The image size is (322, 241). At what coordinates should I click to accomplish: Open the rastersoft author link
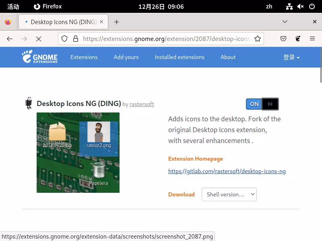142,104
